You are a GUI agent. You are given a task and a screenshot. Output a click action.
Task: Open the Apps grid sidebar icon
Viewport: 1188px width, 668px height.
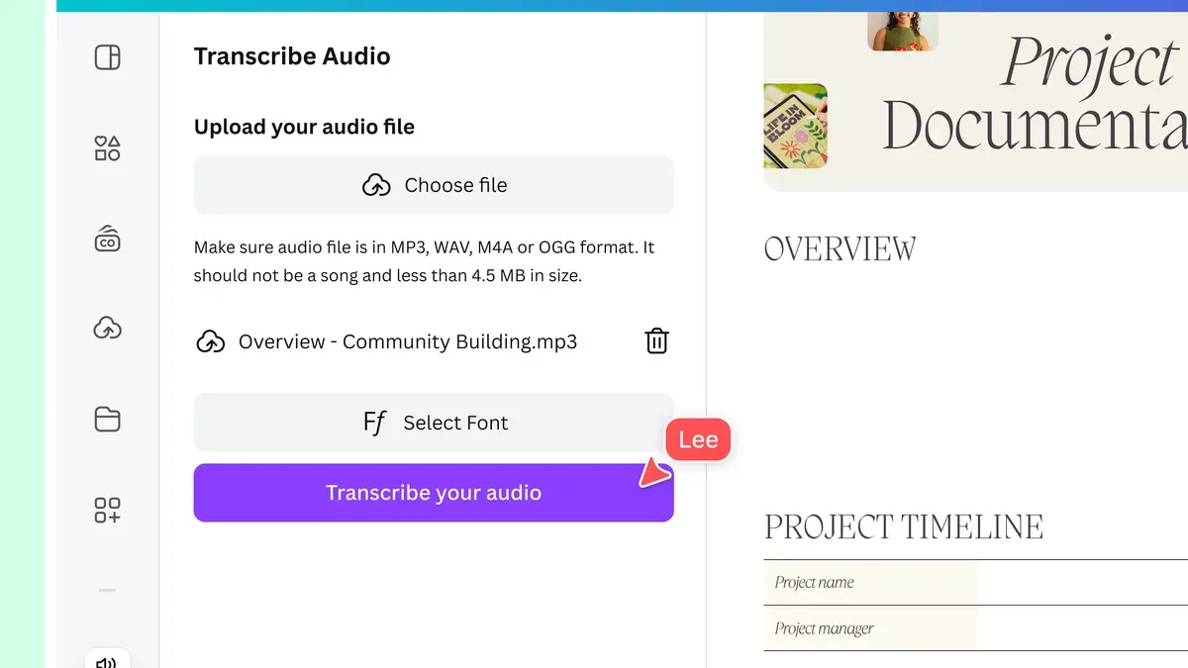tap(107, 511)
